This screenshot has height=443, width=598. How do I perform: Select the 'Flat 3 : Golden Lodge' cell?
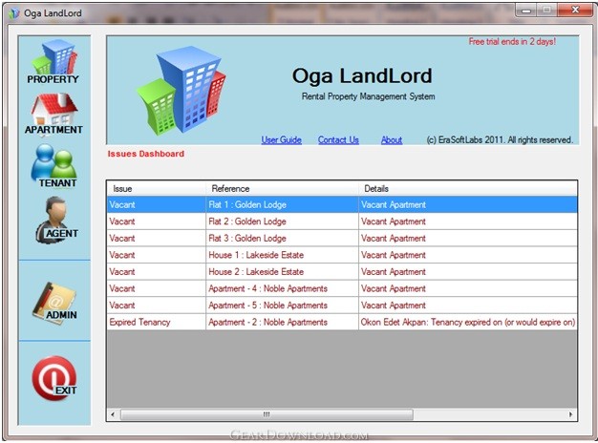282,239
